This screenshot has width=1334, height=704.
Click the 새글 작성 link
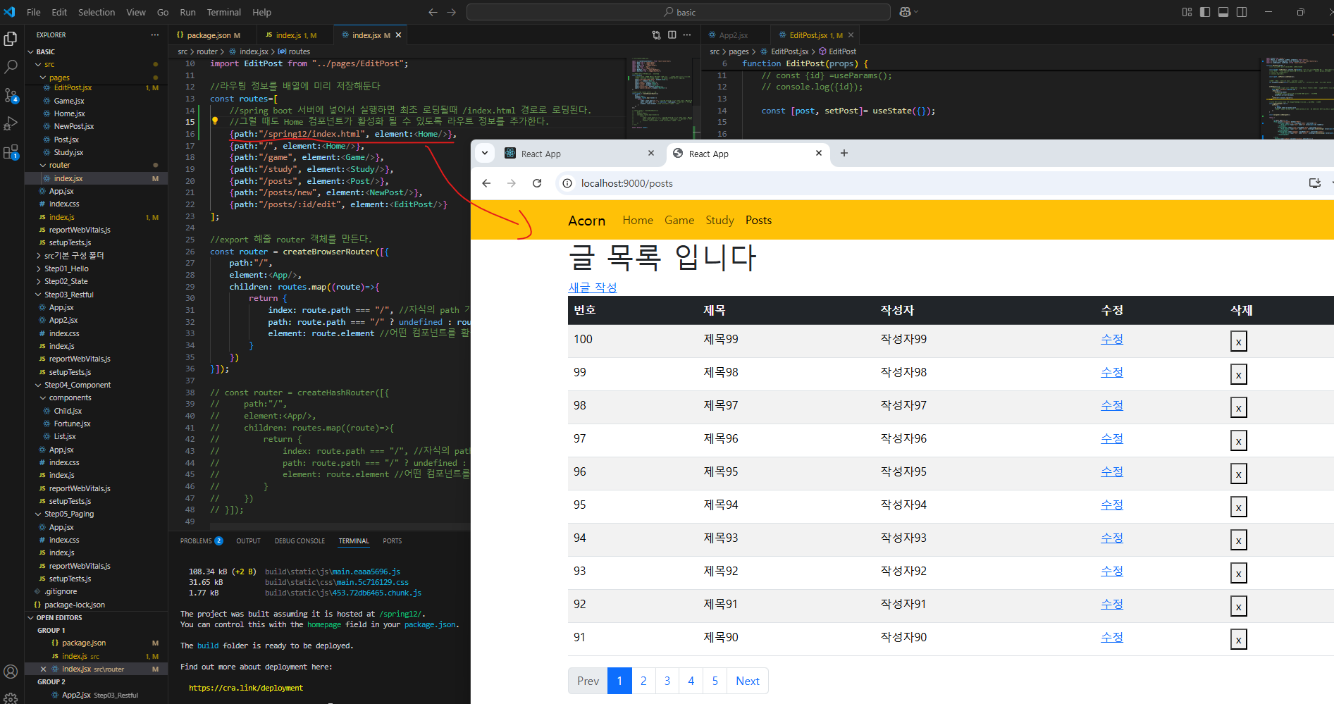coord(593,288)
